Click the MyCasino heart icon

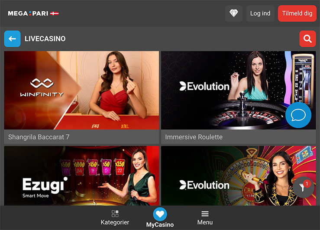point(160,214)
